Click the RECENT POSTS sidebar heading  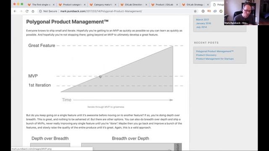click(x=206, y=43)
